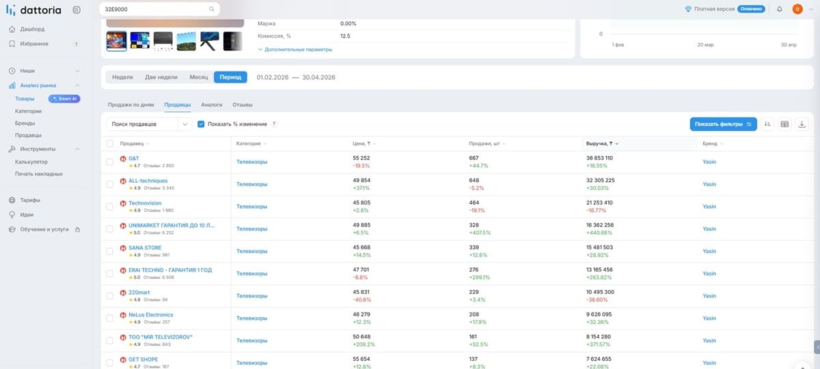This screenshot has width=820, height=369.
Task: Open the Печать накладных sidebar link
Action: click(x=39, y=174)
